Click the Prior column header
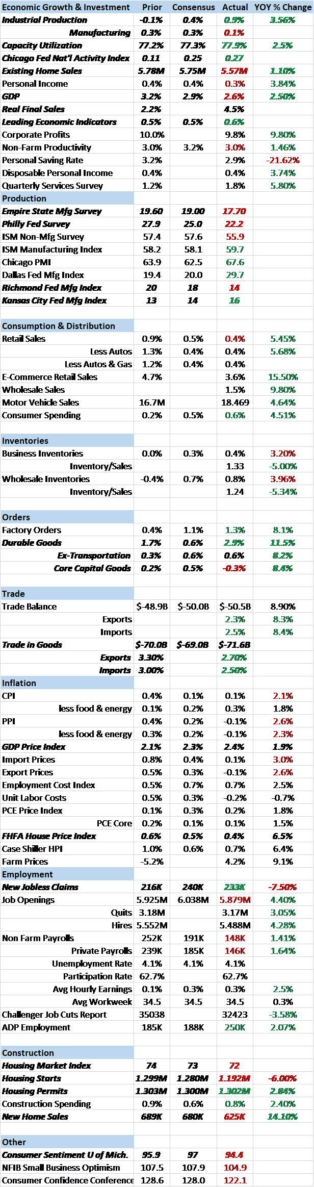314x1187 pixels. pyautogui.click(x=152, y=7)
